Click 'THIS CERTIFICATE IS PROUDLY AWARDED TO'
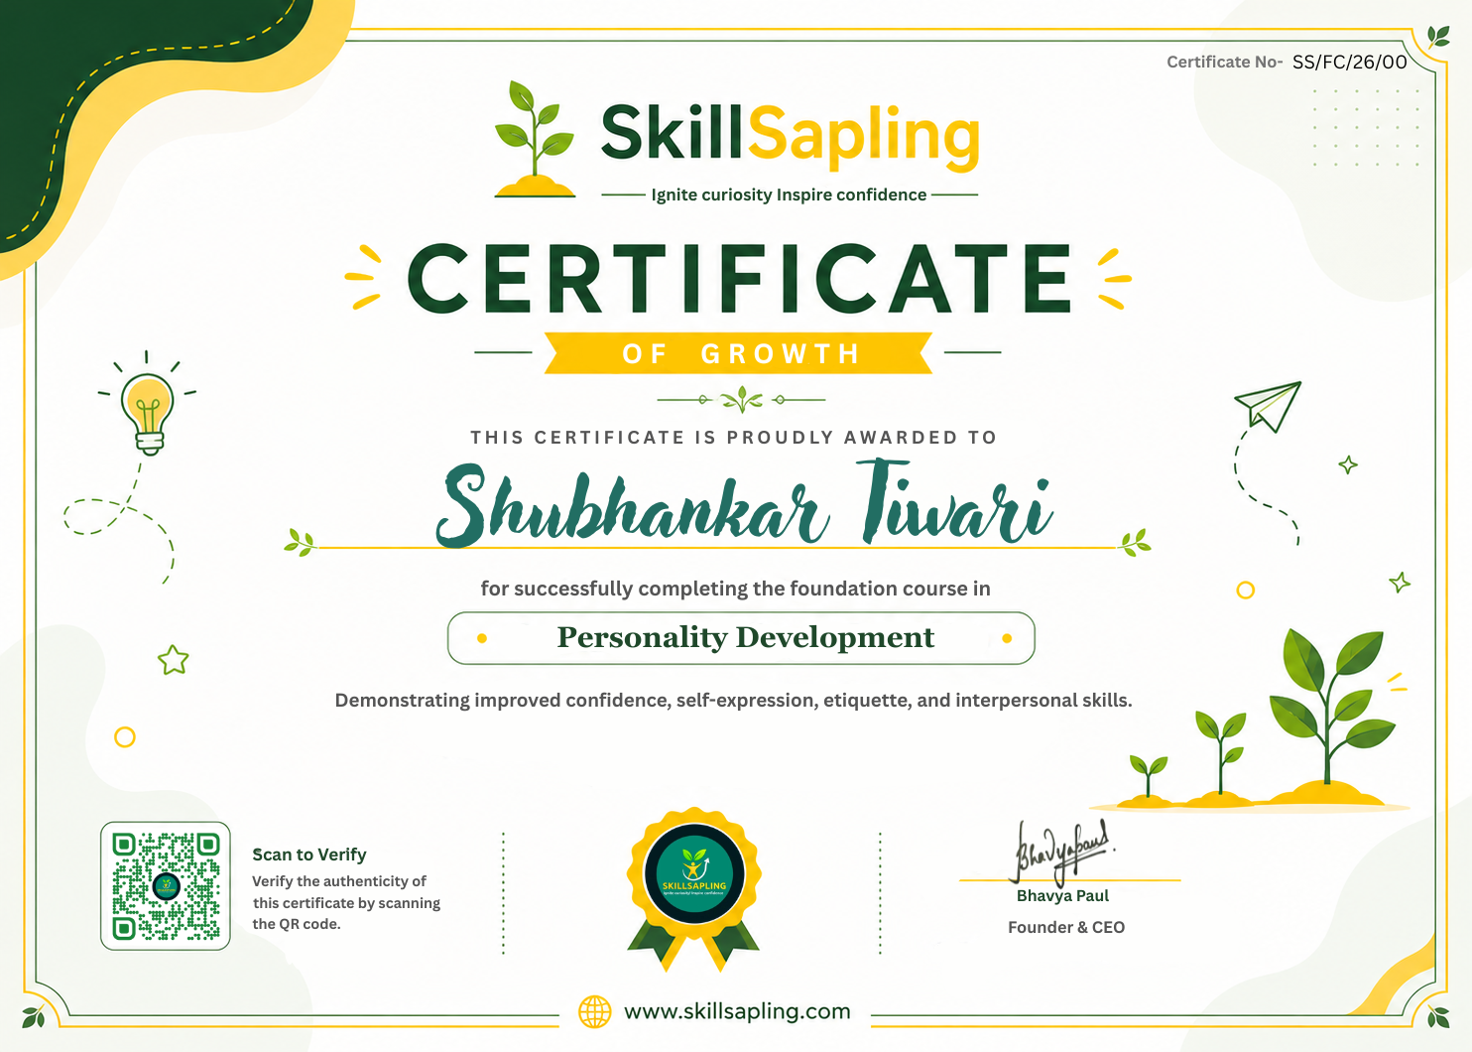This screenshot has width=1472, height=1052. click(734, 438)
